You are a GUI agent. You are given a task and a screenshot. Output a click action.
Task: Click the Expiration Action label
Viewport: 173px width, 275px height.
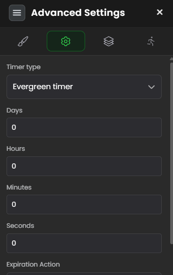33,264
